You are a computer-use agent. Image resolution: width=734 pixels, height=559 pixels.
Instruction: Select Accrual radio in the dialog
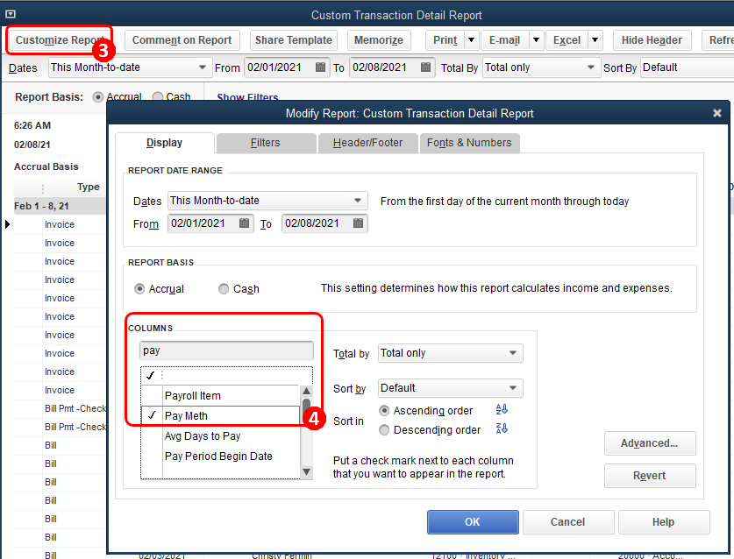(x=139, y=289)
